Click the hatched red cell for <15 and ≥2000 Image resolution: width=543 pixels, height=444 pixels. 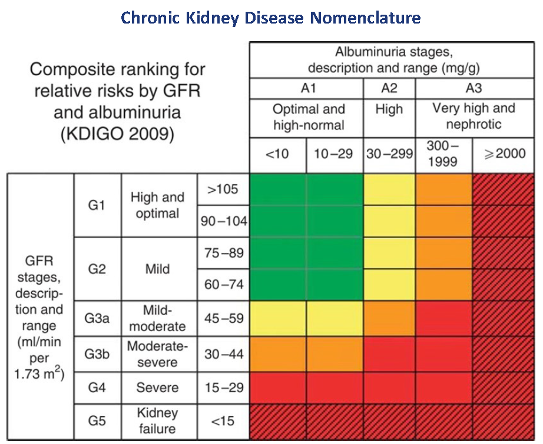point(503,420)
